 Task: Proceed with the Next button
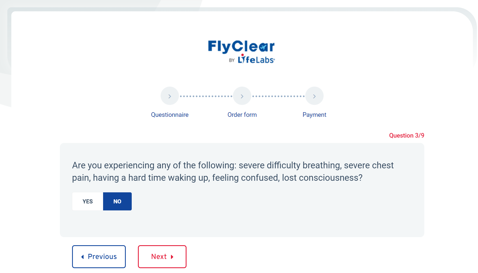[x=162, y=257]
